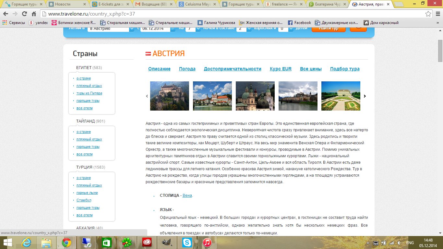Click the volume speaker tray icon
Viewport: 443px width, 249px height.
pos(399,243)
